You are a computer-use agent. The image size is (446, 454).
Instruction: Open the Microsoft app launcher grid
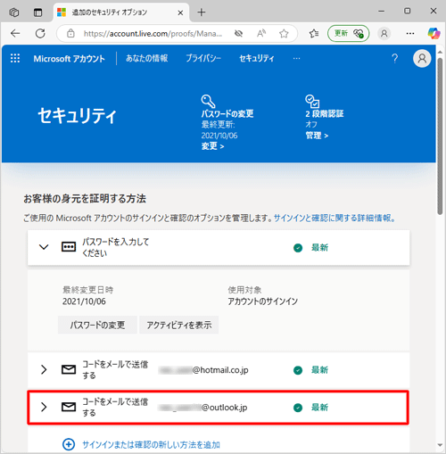(x=15, y=58)
